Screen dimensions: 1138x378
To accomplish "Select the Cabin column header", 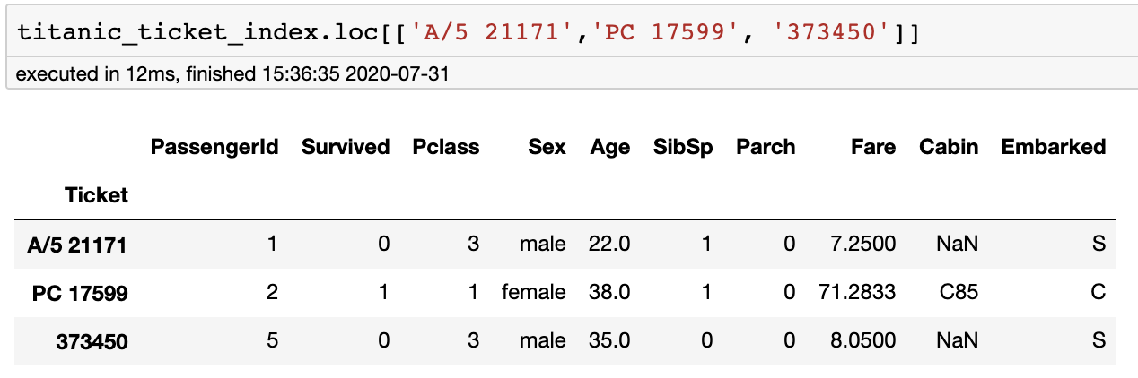I will click(x=949, y=147).
